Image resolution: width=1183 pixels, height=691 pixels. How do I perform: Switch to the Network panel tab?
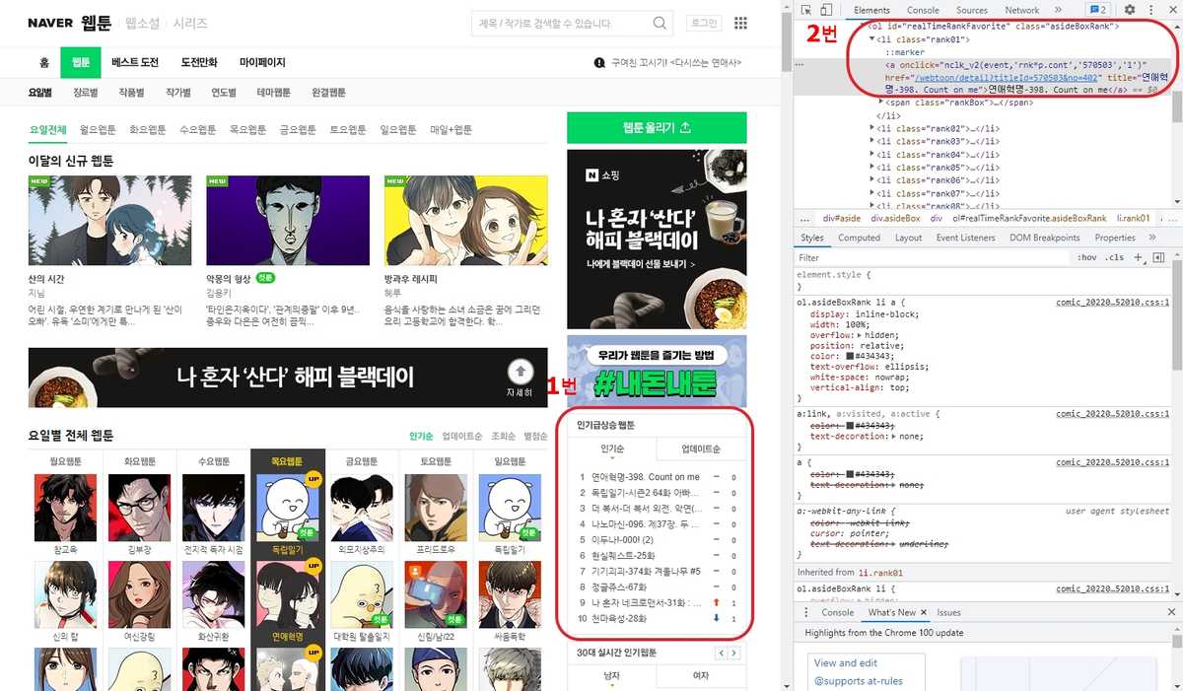pyautogui.click(x=1021, y=10)
